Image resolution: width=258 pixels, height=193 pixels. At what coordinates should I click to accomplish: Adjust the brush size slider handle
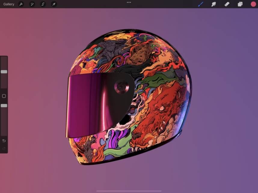point(4,72)
